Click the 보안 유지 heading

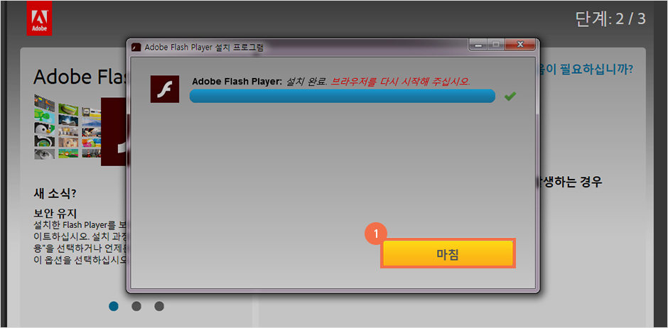click(55, 213)
